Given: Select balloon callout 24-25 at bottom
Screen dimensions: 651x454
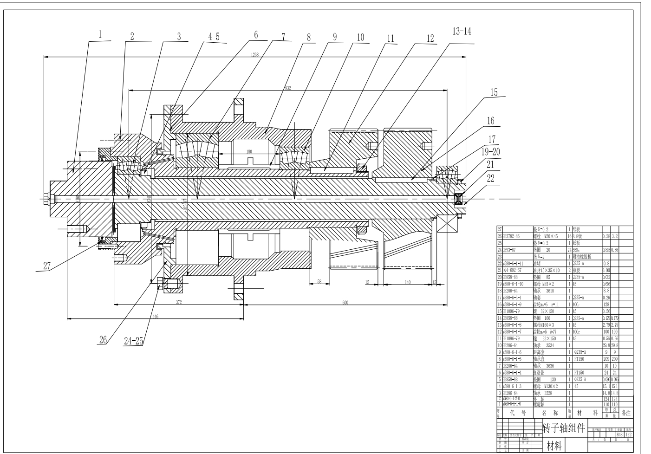Looking at the screenshot, I should [x=134, y=340].
